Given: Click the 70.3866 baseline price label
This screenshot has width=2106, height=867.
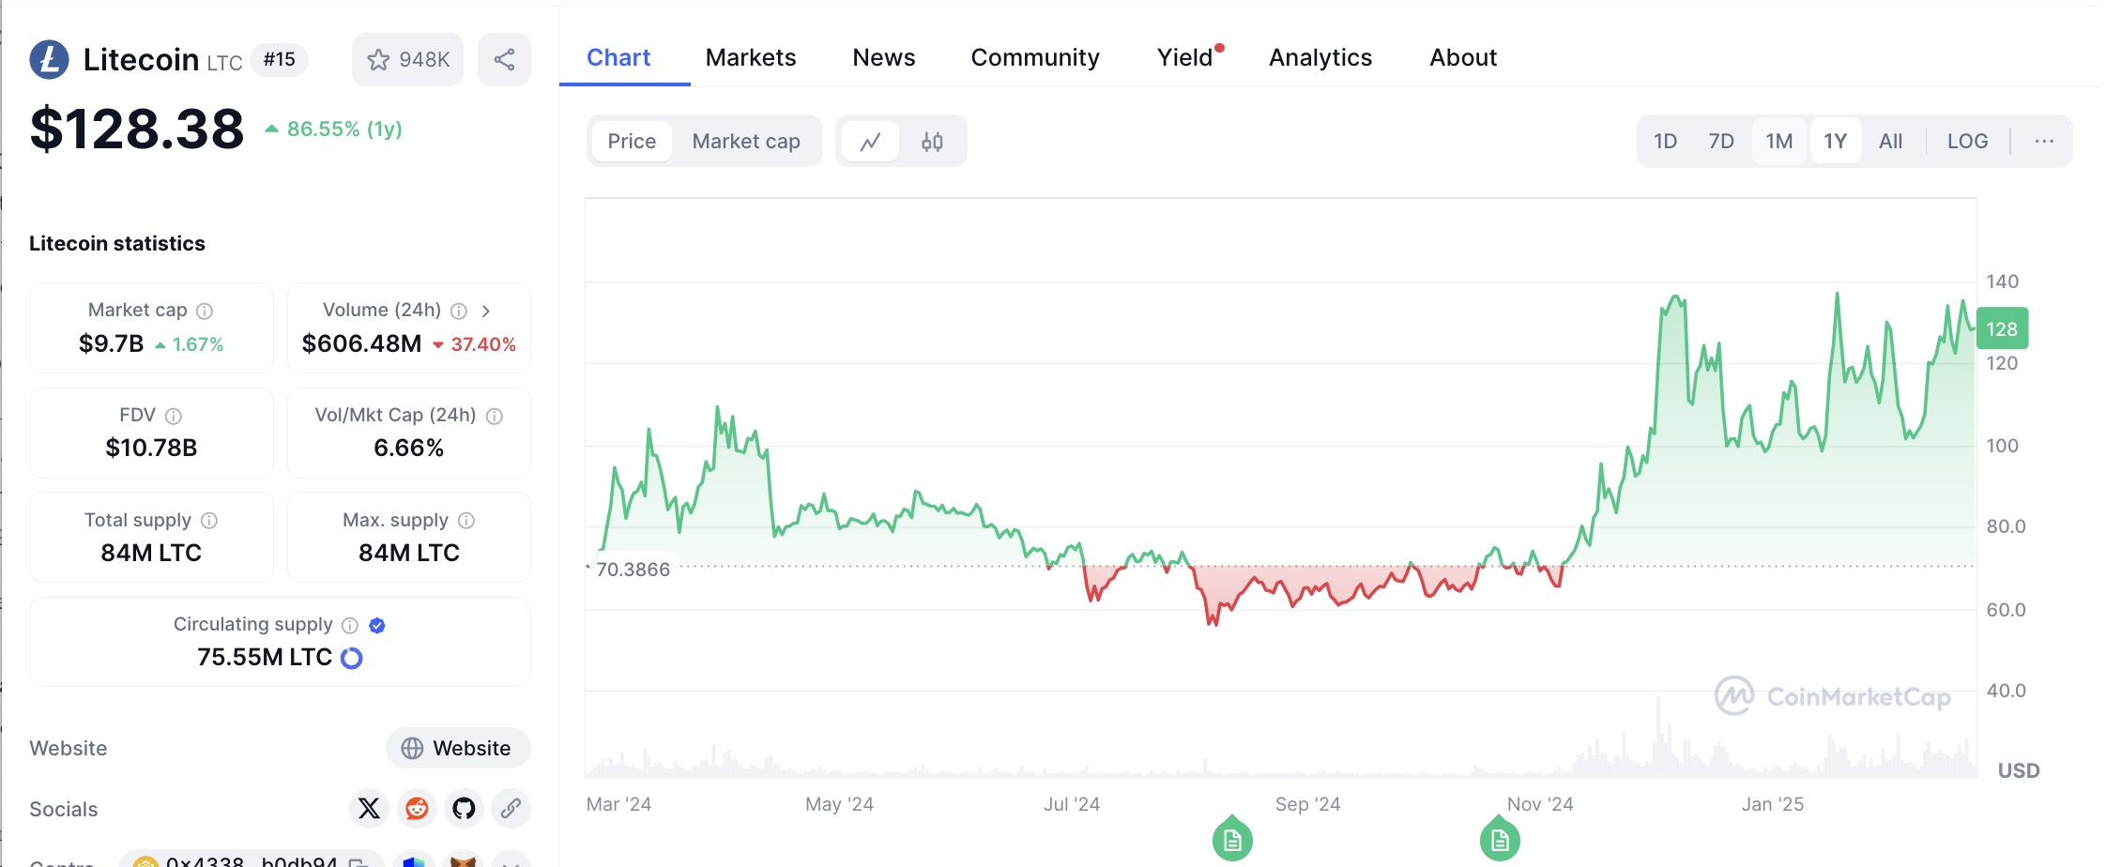Looking at the screenshot, I should (x=633, y=570).
